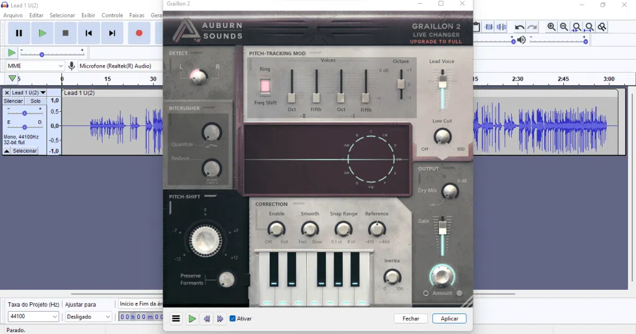This screenshot has width=636, height=334.
Task: Click the speaker icon by the playback volume slider
Action: (522, 40)
